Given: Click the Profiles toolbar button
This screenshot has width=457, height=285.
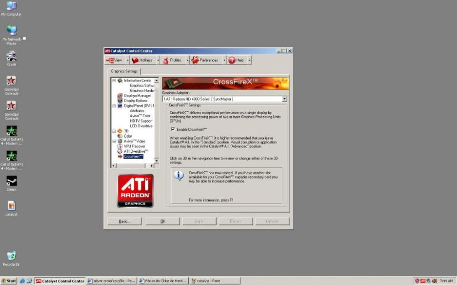Looking at the screenshot, I should coord(173,60).
